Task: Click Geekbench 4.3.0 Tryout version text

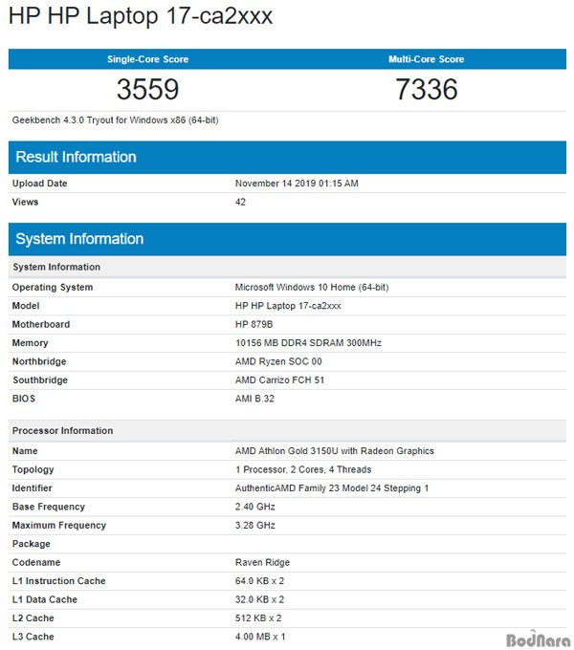Action: (x=116, y=120)
